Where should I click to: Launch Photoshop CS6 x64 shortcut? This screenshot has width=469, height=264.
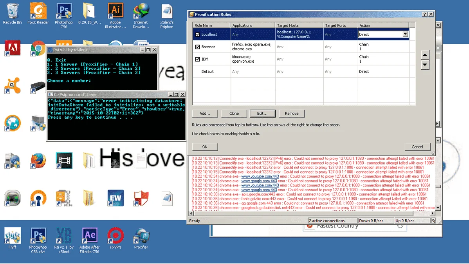coord(38,240)
